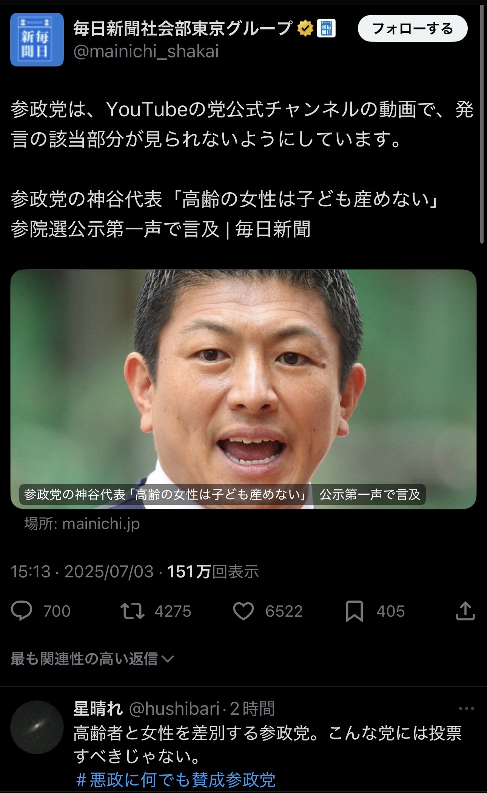Tap the reply speech bubble icon
The height and width of the screenshot is (793, 487).
click(x=22, y=611)
